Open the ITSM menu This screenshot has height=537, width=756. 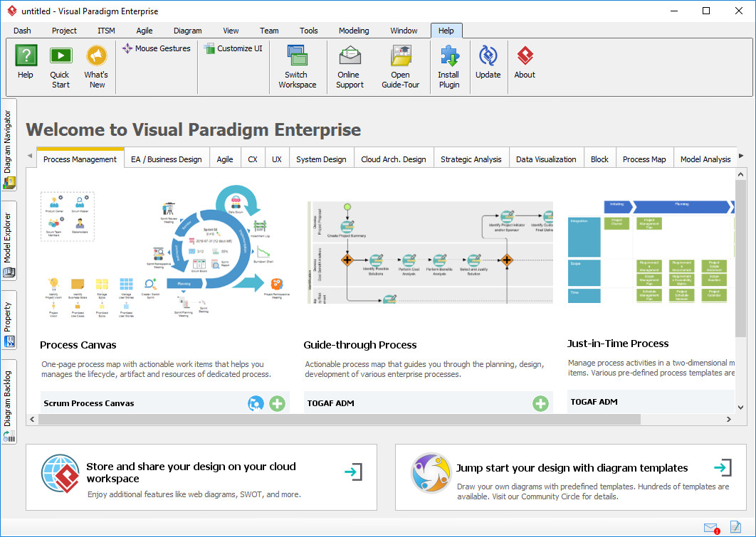pos(106,31)
